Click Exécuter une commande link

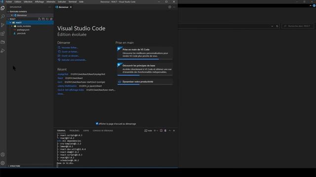[x=74, y=60]
